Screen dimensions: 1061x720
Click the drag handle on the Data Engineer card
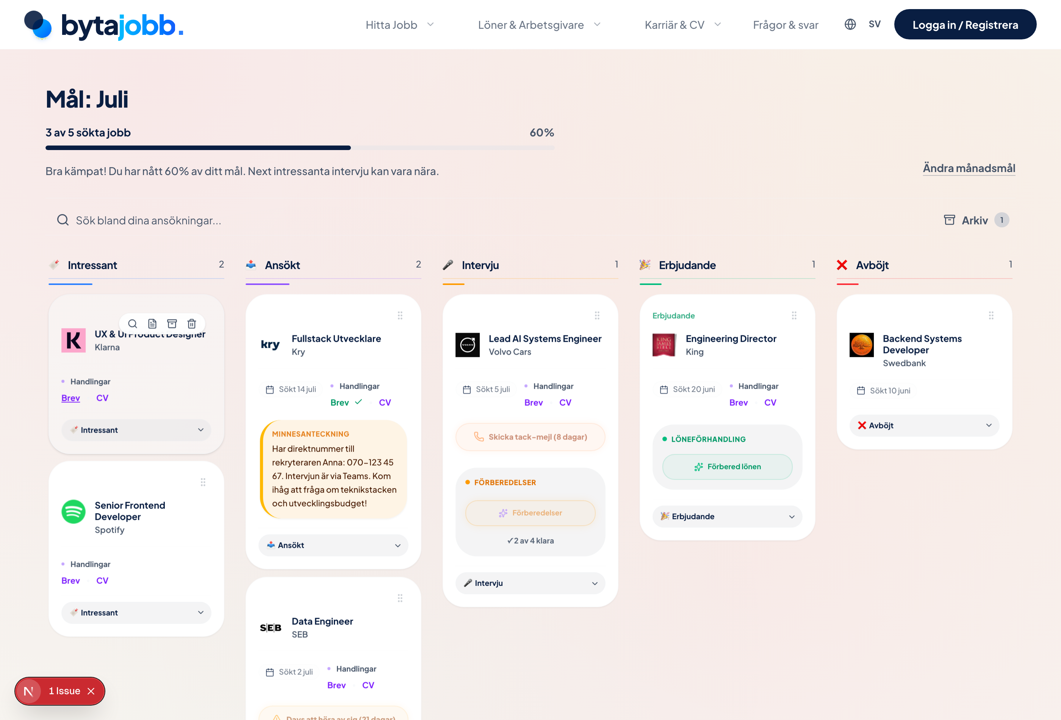tap(400, 598)
